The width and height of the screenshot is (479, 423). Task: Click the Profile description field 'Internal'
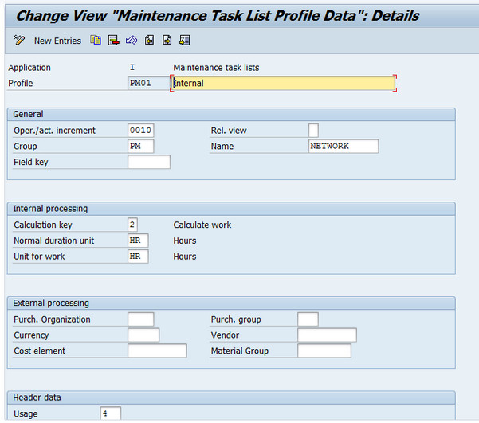coord(283,83)
